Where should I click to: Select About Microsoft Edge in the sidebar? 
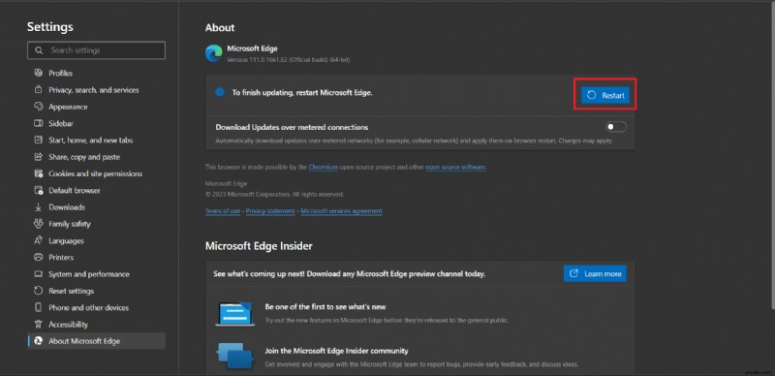96,341
